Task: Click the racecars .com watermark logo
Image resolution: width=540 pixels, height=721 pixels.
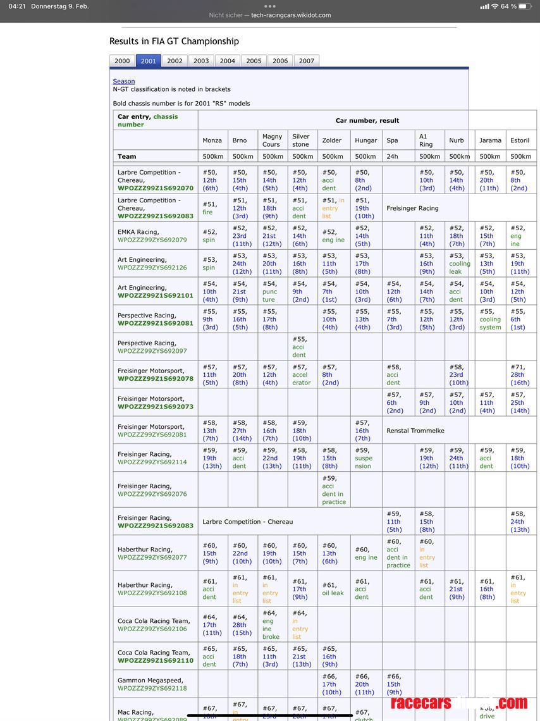Action: [x=459, y=703]
